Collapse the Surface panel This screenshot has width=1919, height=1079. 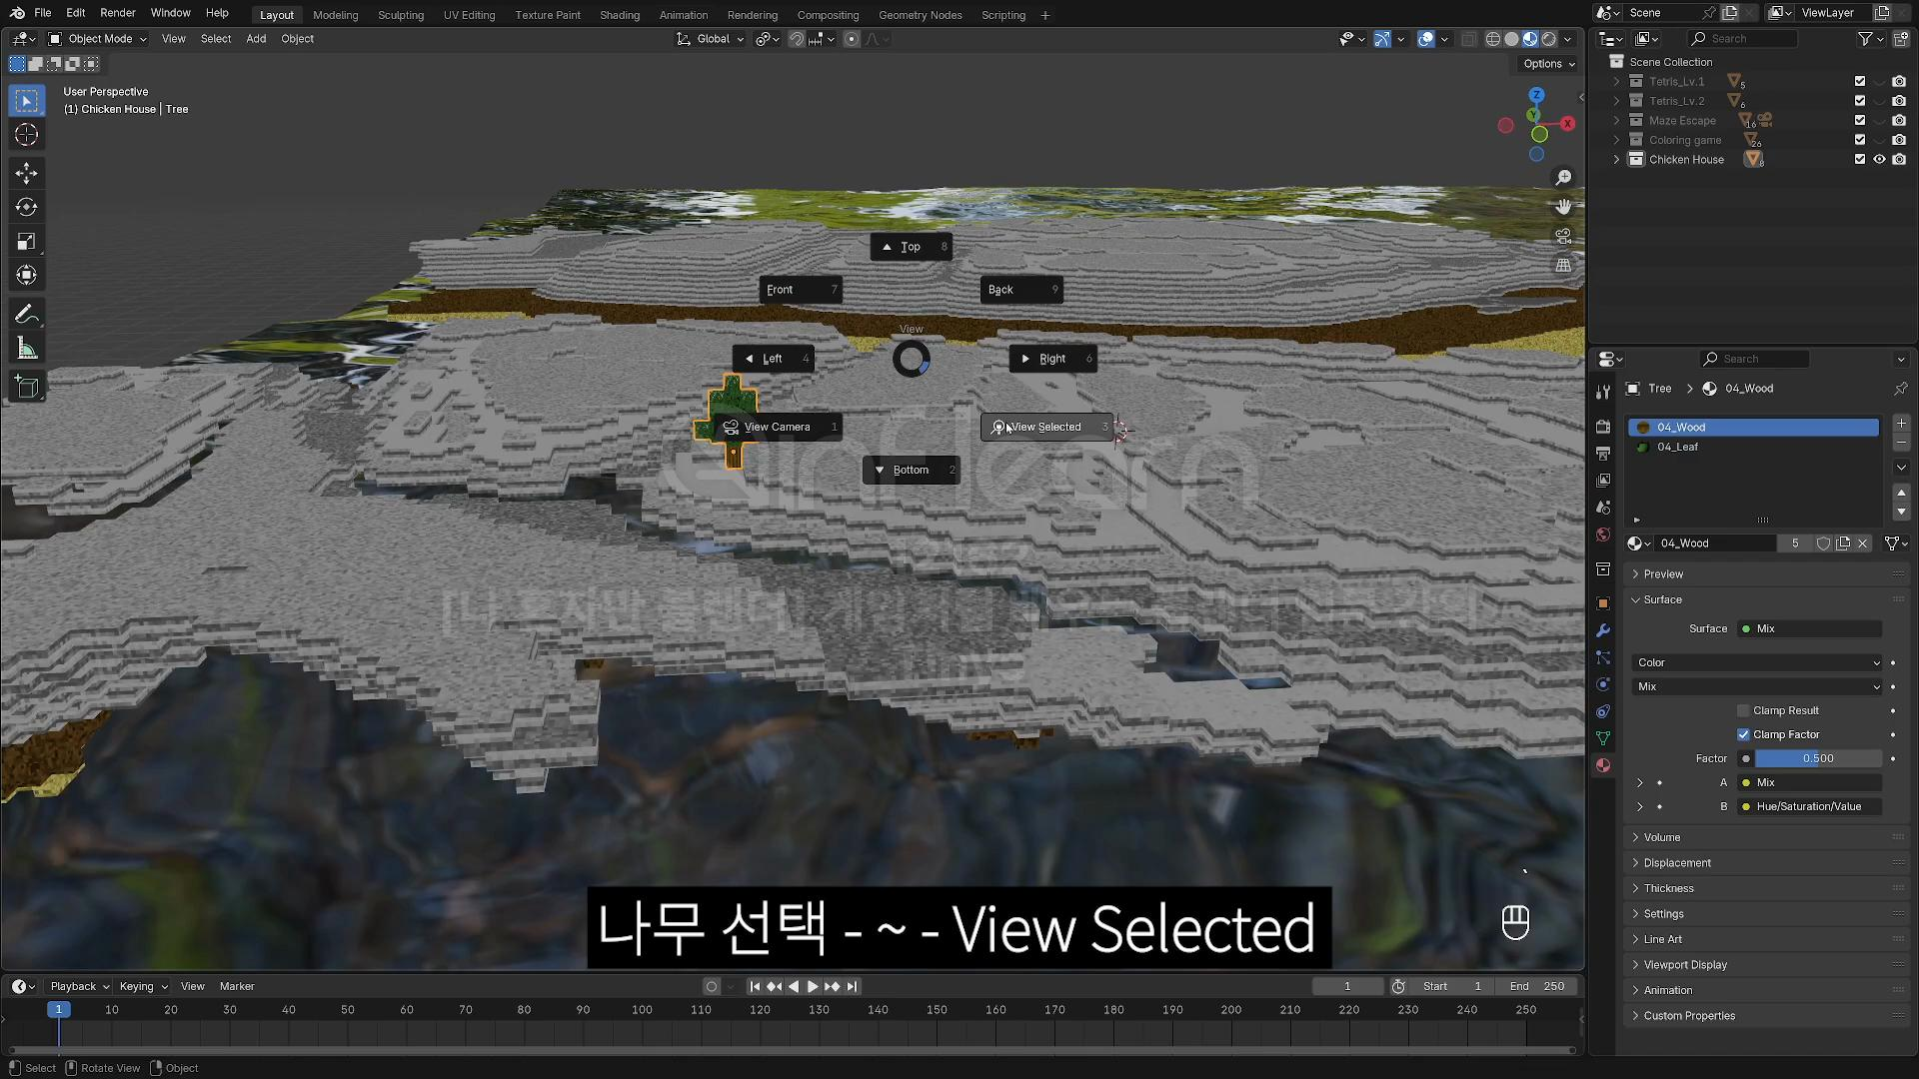1662,600
